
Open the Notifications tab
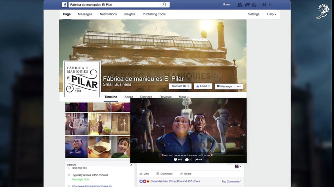tap(108, 14)
